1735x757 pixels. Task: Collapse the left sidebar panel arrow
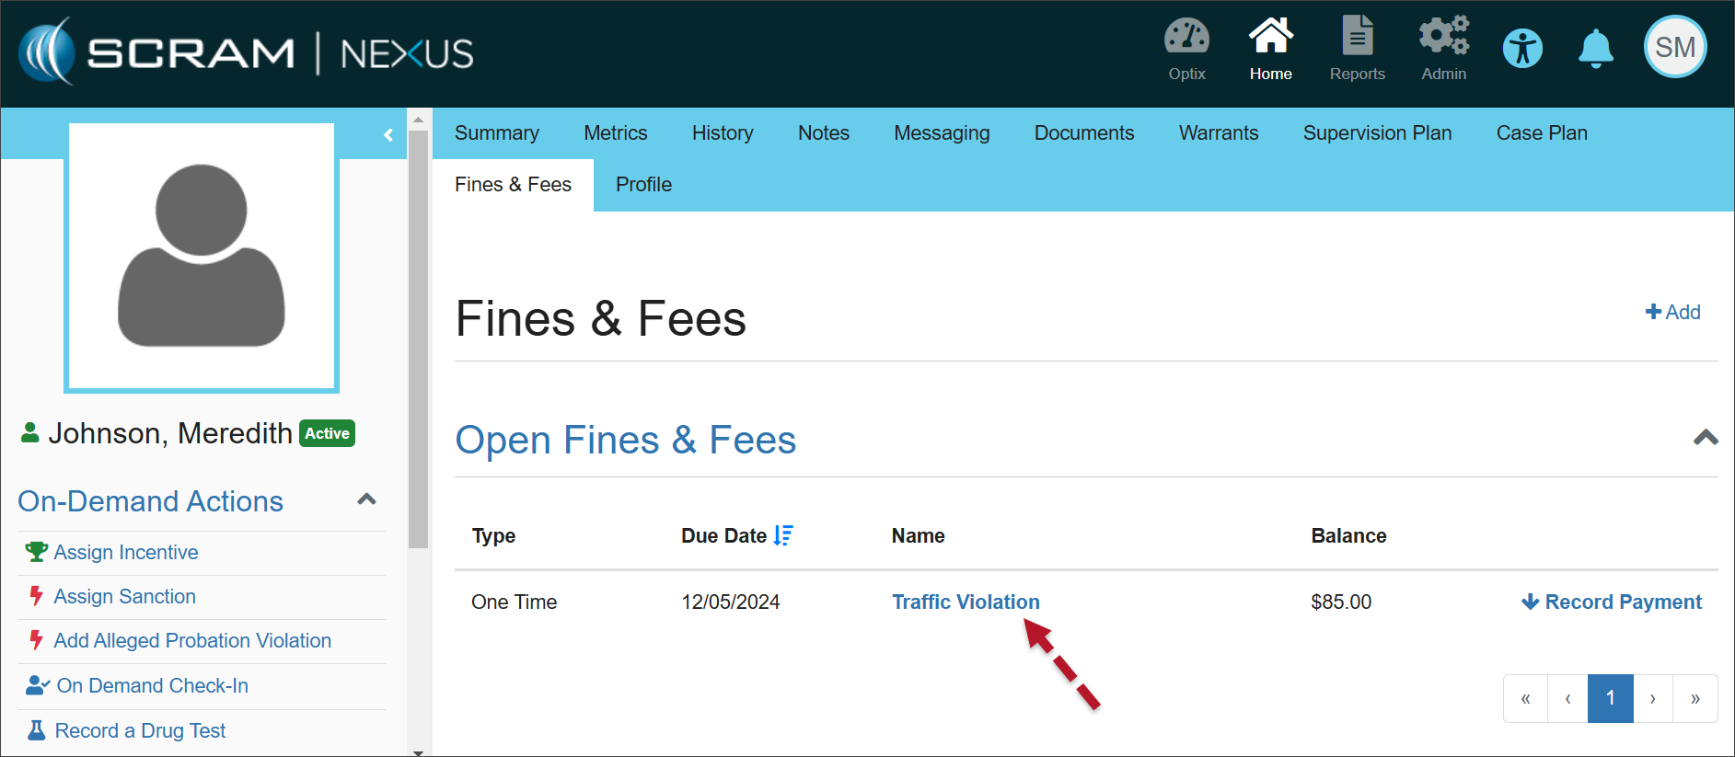tap(388, 135)
